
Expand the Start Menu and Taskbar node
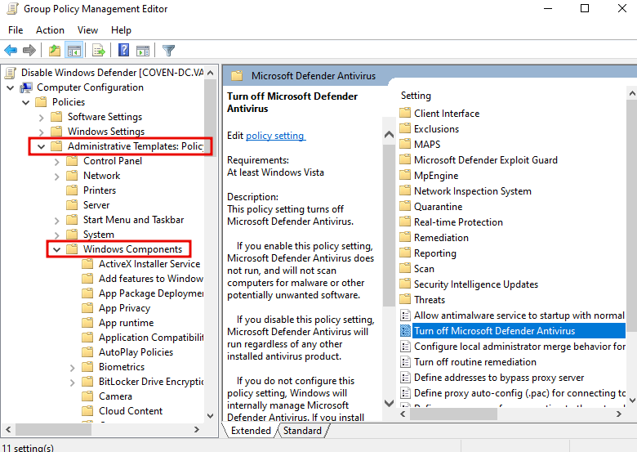click(x=57, y=221)
